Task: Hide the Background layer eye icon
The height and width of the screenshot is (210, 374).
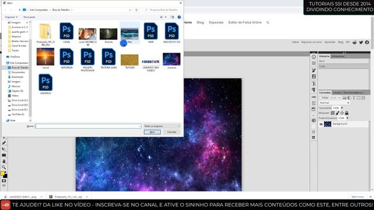Action: [321, 124]
